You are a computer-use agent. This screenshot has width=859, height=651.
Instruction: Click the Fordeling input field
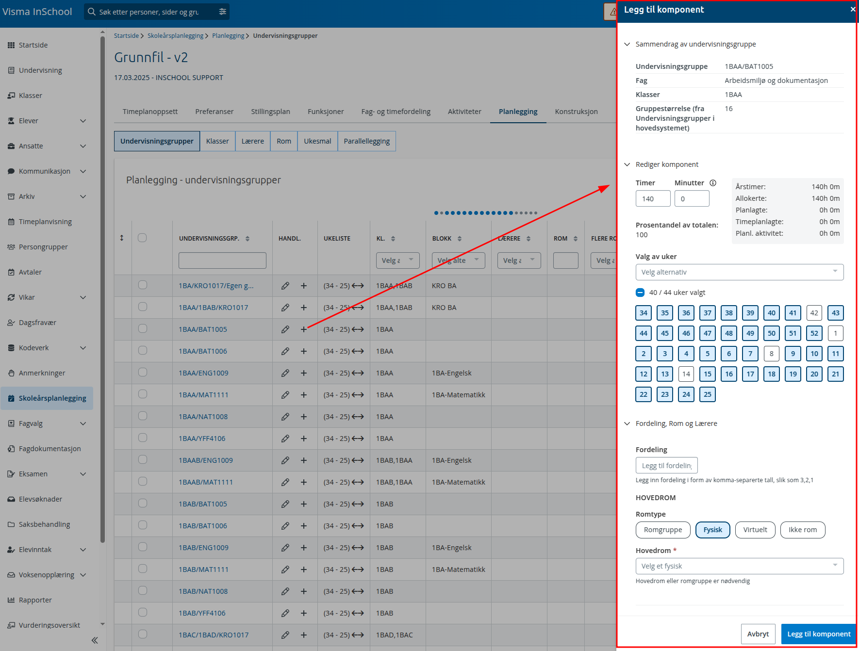click(x=666, y=466)
